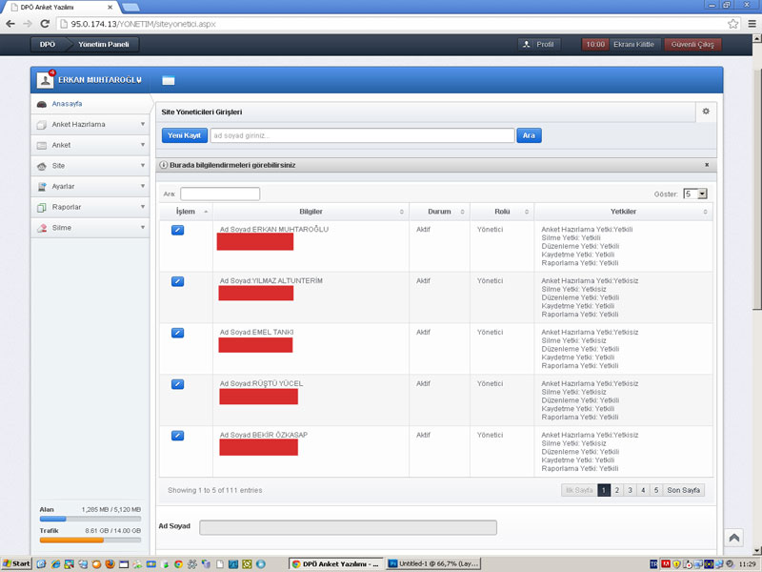The height and width of the screenshot is (572, 762).
Task: Expand the Anket menu arrow
Action: click(x=143, y=145)
